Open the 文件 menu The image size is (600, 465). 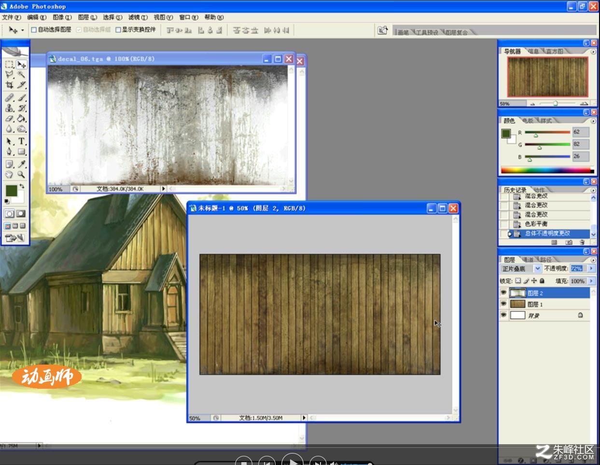tap(12, 17)
